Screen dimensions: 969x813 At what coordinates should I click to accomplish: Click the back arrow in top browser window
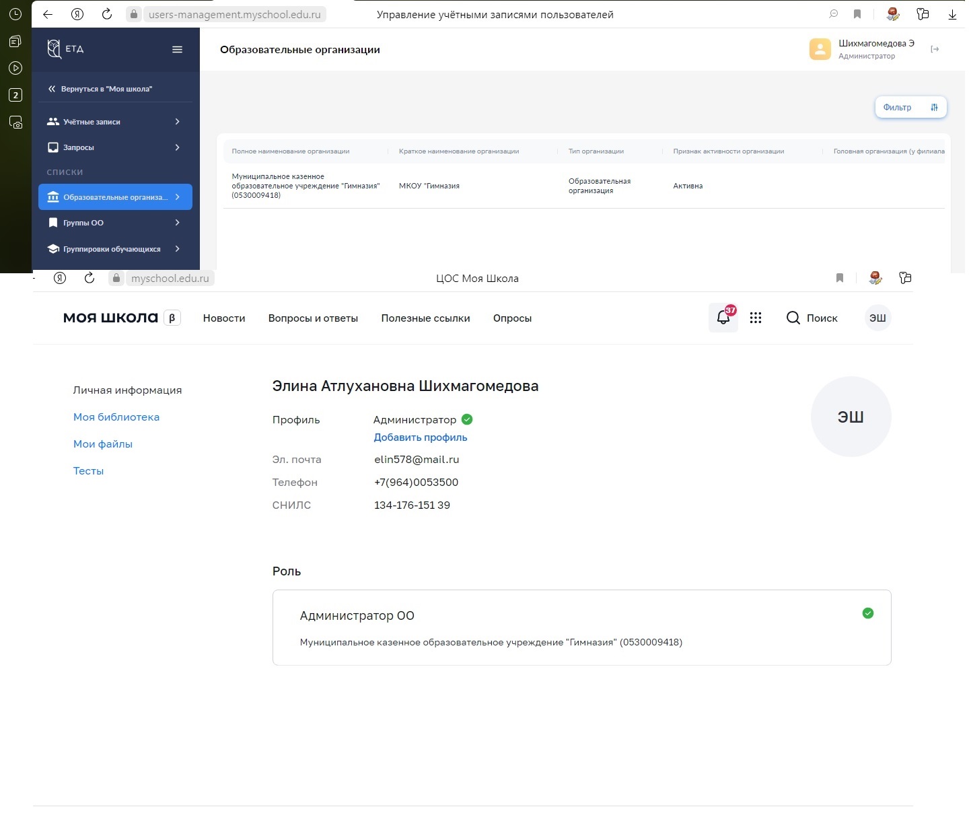tap(48, 14)
